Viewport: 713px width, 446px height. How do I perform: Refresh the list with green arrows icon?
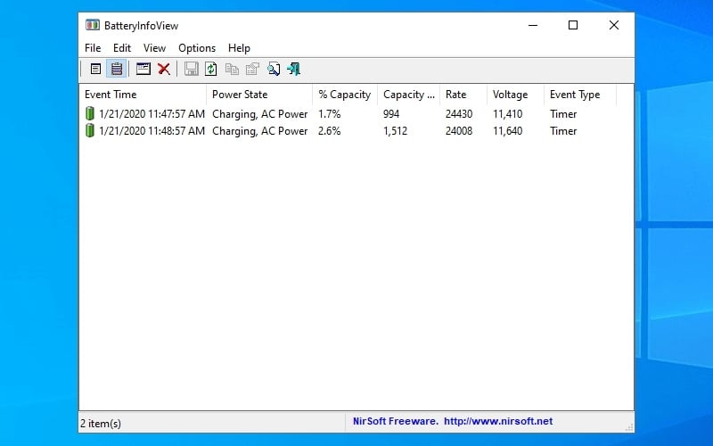(x=211, y=70)
